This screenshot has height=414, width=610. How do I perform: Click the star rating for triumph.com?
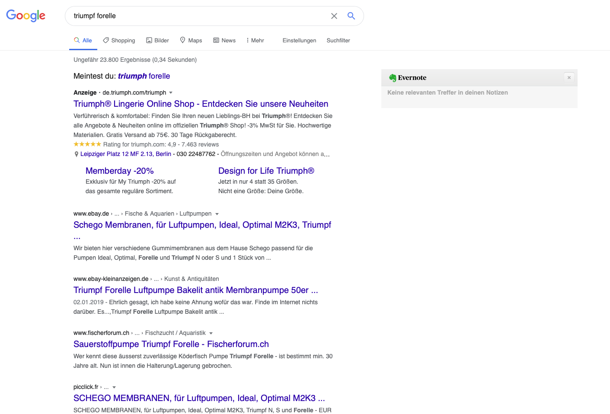[x=87, y=144]
